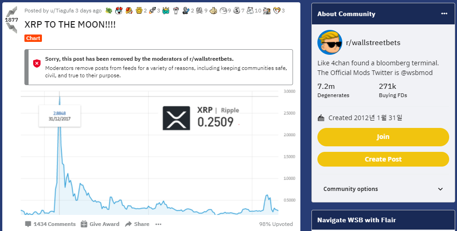Click the red gift bag award icon

click(x=129, y=11)
